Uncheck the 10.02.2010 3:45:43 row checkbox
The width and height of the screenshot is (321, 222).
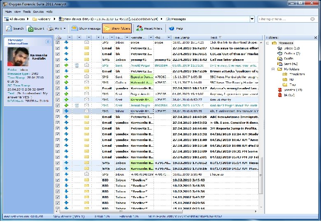pyautogui.click(x=58, y=180)
